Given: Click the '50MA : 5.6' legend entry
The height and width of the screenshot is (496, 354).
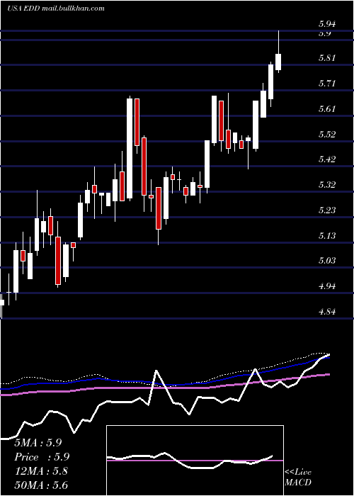Looking at the screenshot, I should pos(41,485).
